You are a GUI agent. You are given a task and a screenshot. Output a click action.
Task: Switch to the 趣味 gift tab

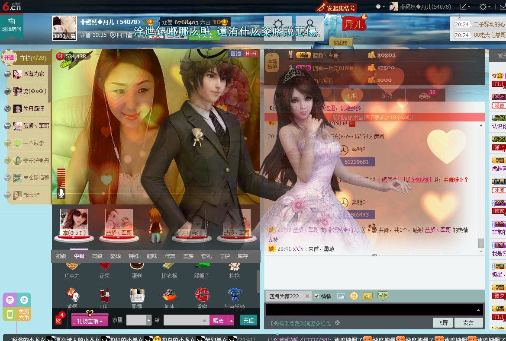click(x=151, y=256)
